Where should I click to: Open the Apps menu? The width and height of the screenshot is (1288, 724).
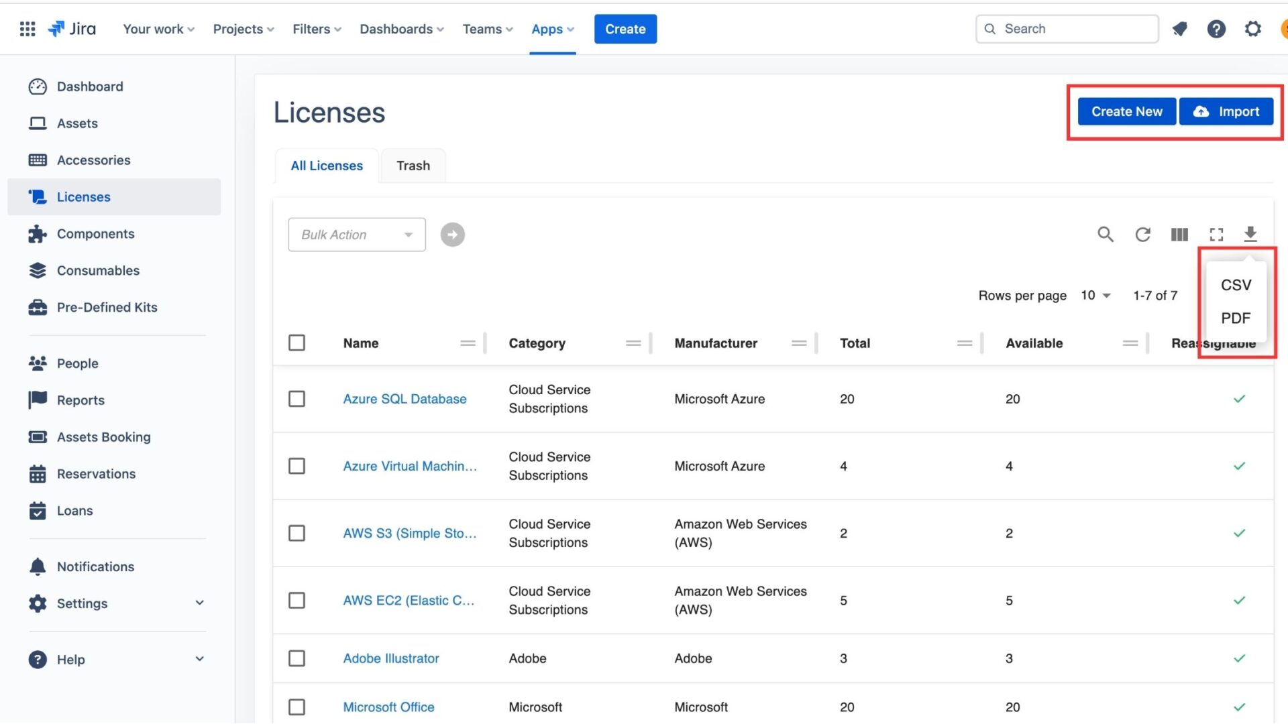[x=553, y=29]
